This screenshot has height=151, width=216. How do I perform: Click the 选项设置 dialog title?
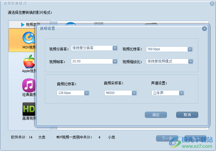(x=47, y=29)
